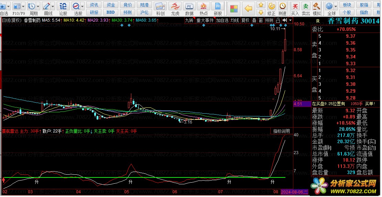Expand the 选股 dropdown arrow
382x197 pixels.
[82, 6]
